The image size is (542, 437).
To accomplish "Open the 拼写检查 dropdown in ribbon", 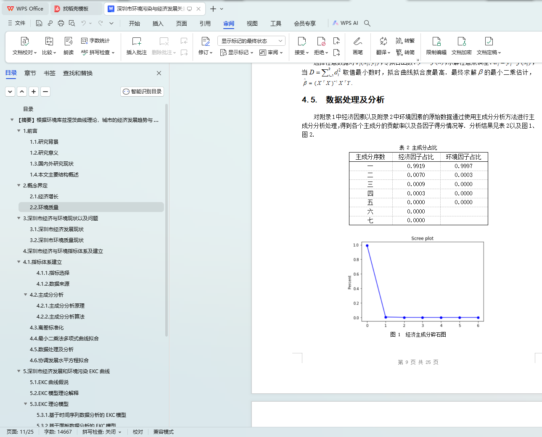I will pos(98,53).
